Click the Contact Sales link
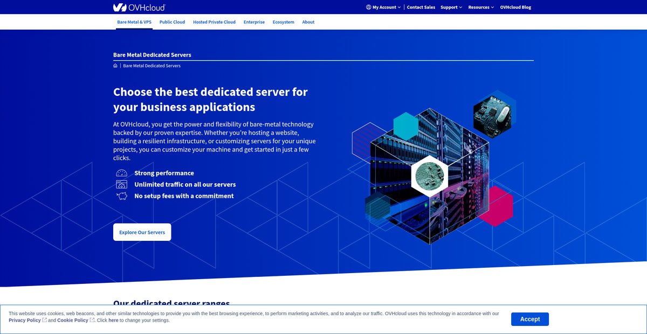The image size is (647, 334). (x=421, y=8)
